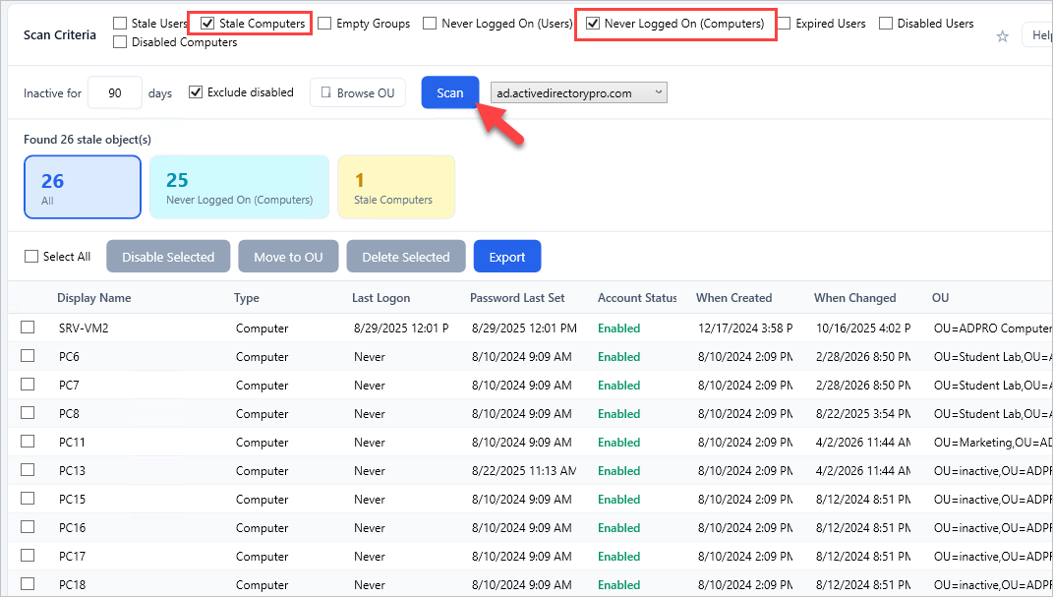The height and width of the screenshot is (597, 1053).
Task: Click the Computer type cell for PC17
Action: click(262, 557)
